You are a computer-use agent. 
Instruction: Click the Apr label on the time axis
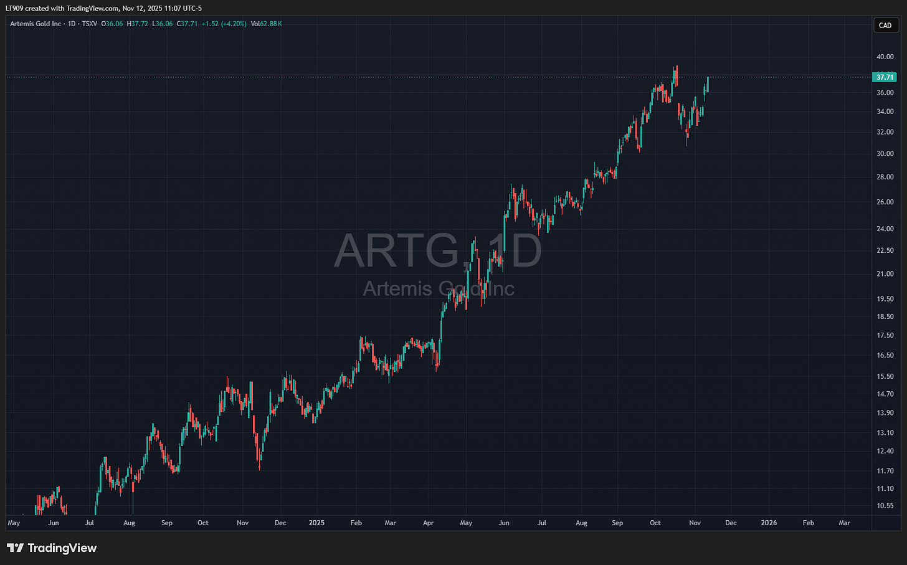click(x=428, y=523)
